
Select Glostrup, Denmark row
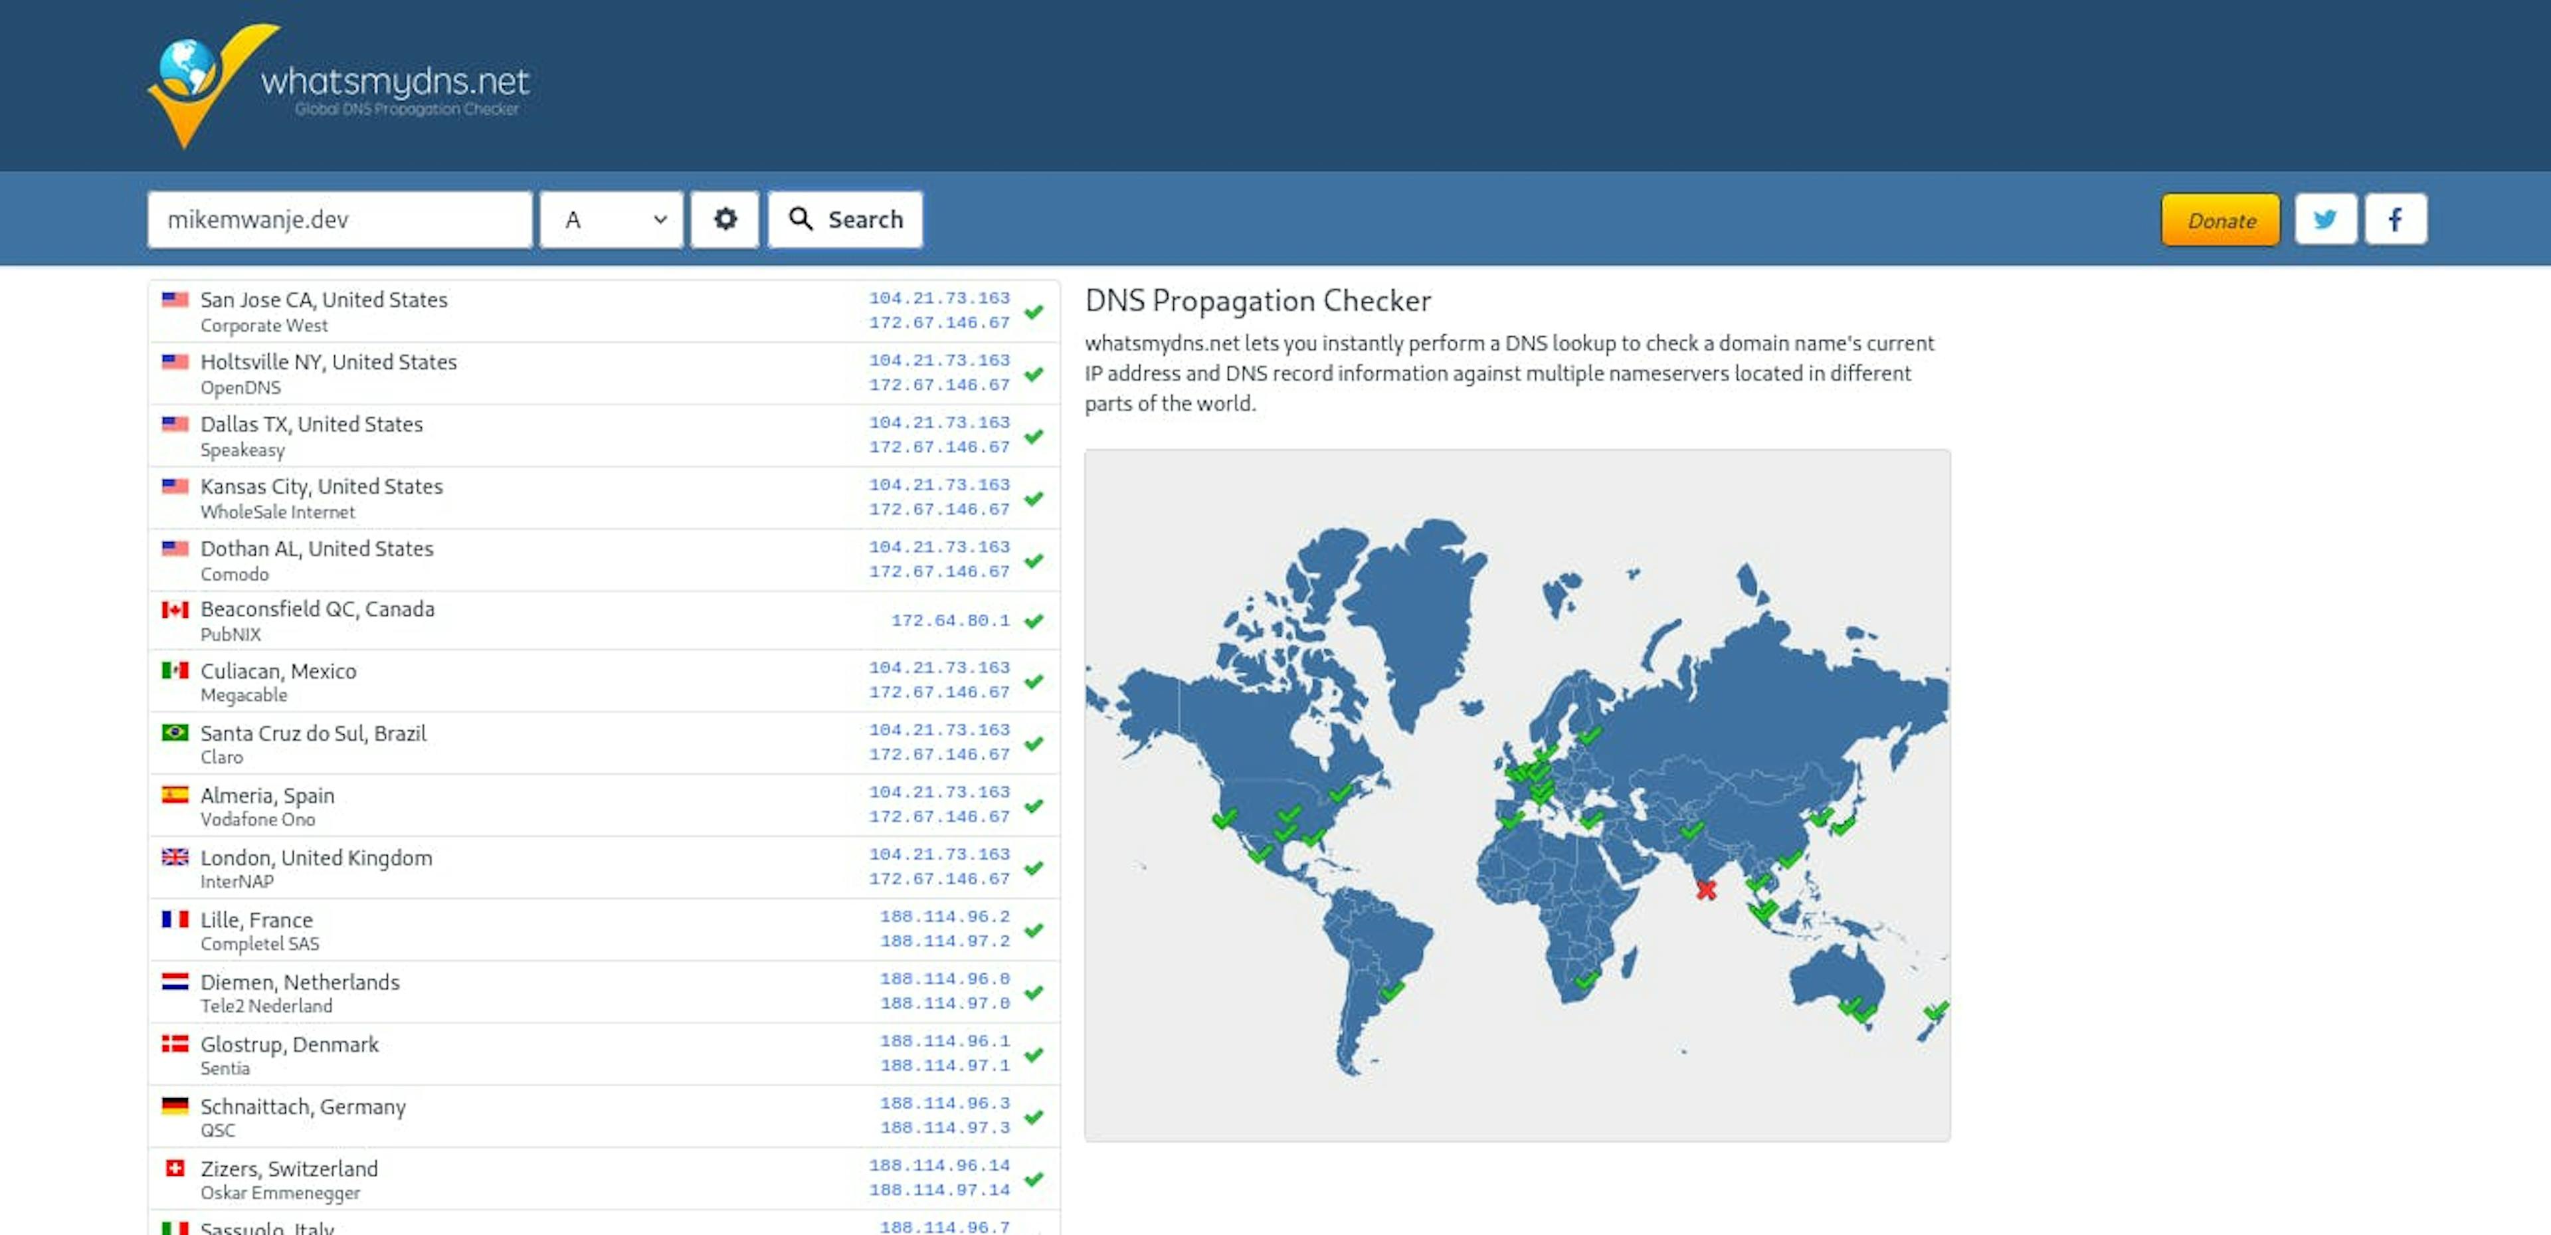pos(604,1055)
